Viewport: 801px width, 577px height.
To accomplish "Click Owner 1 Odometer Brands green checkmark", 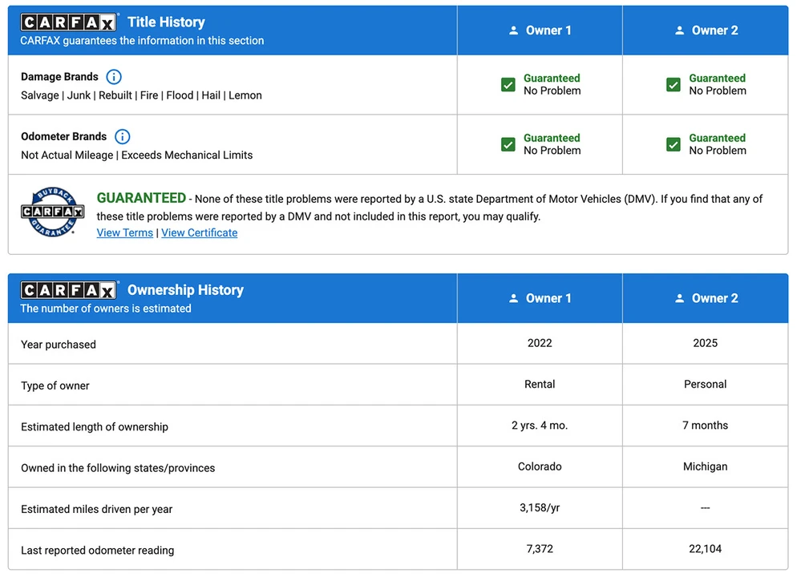I will [x=508, y=144].
